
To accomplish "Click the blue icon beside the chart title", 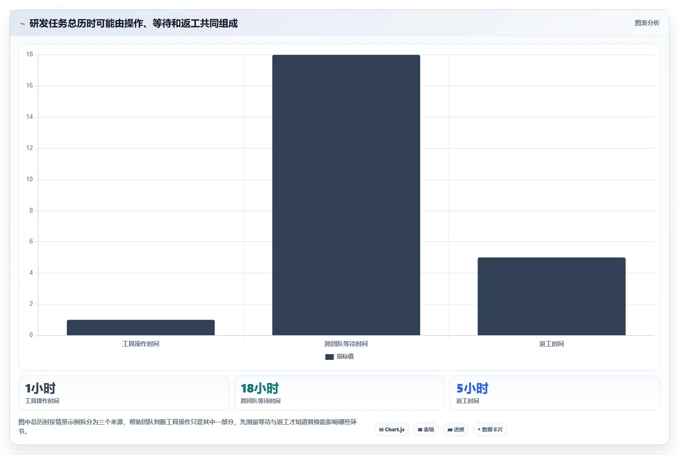I will 22,24.
